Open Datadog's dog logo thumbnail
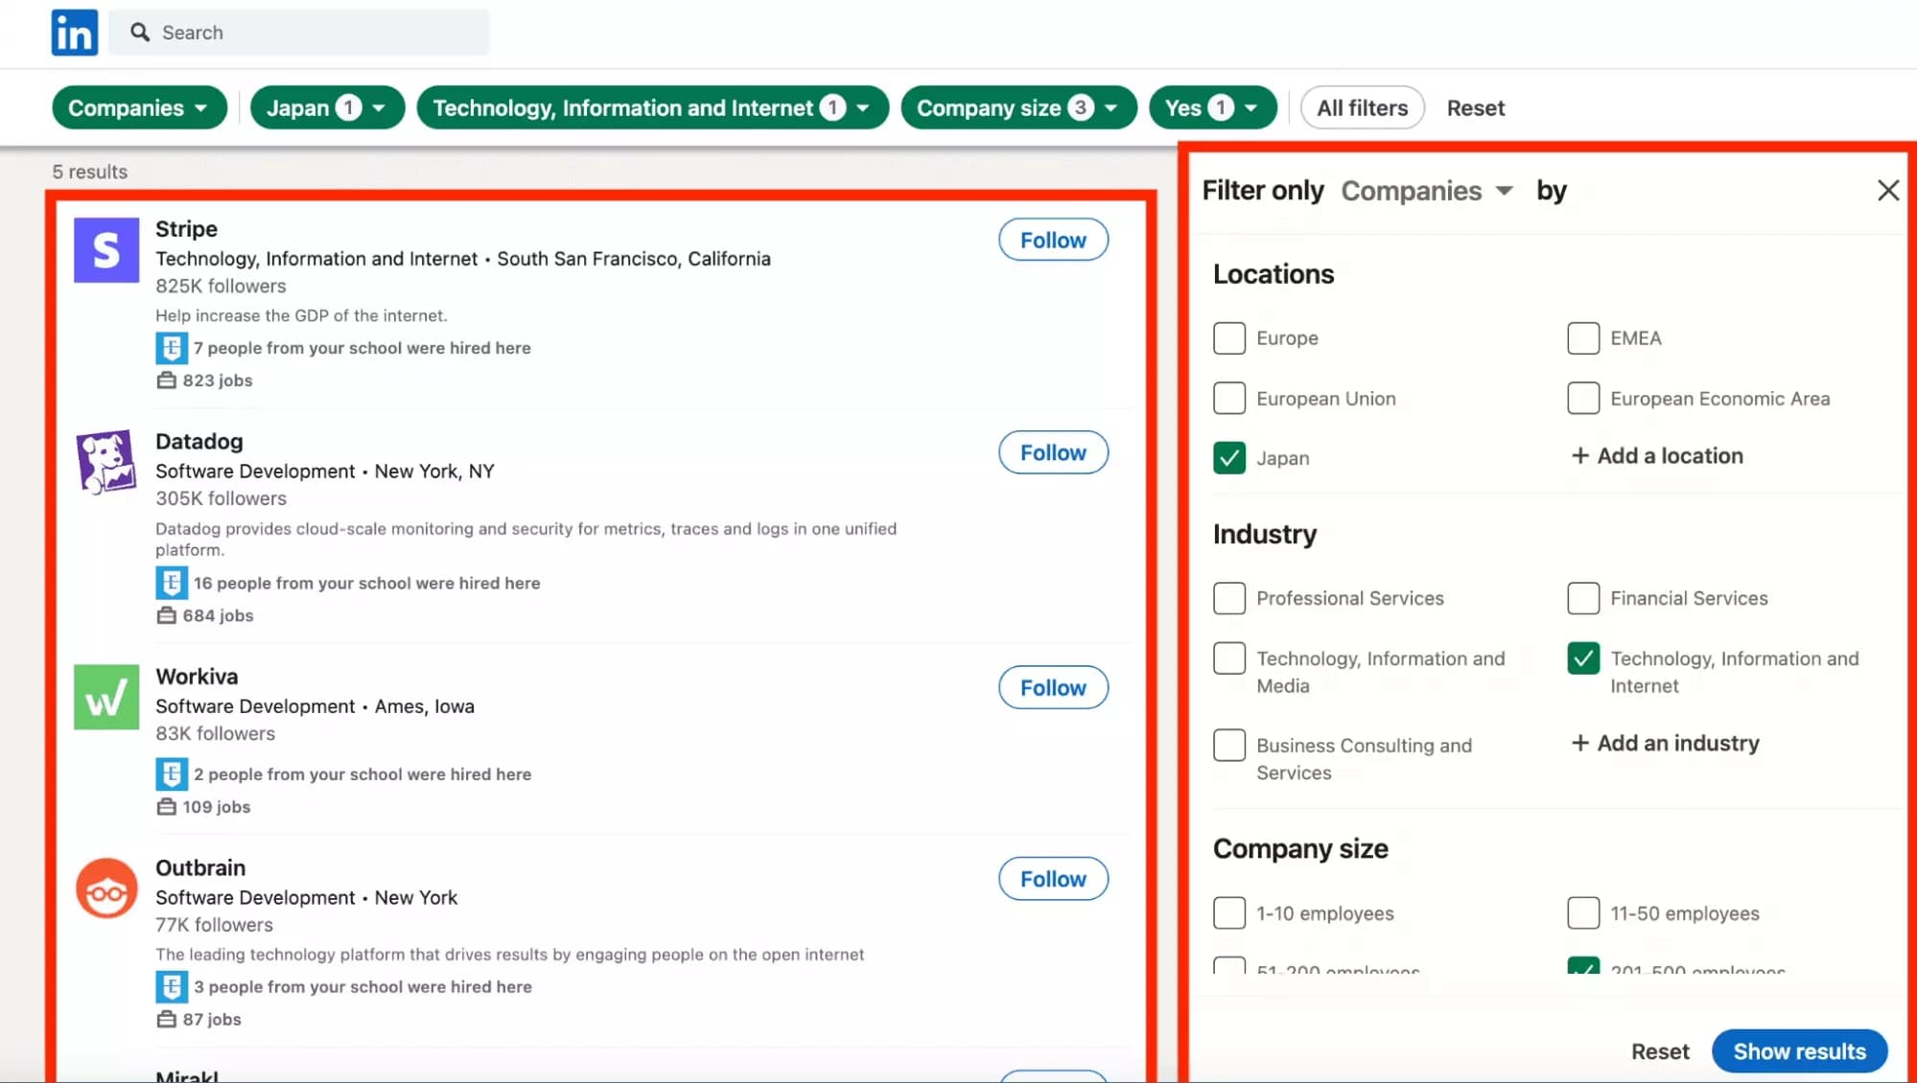The height and width of the screenshot is (1083, 1917). (x=106, y=462)
